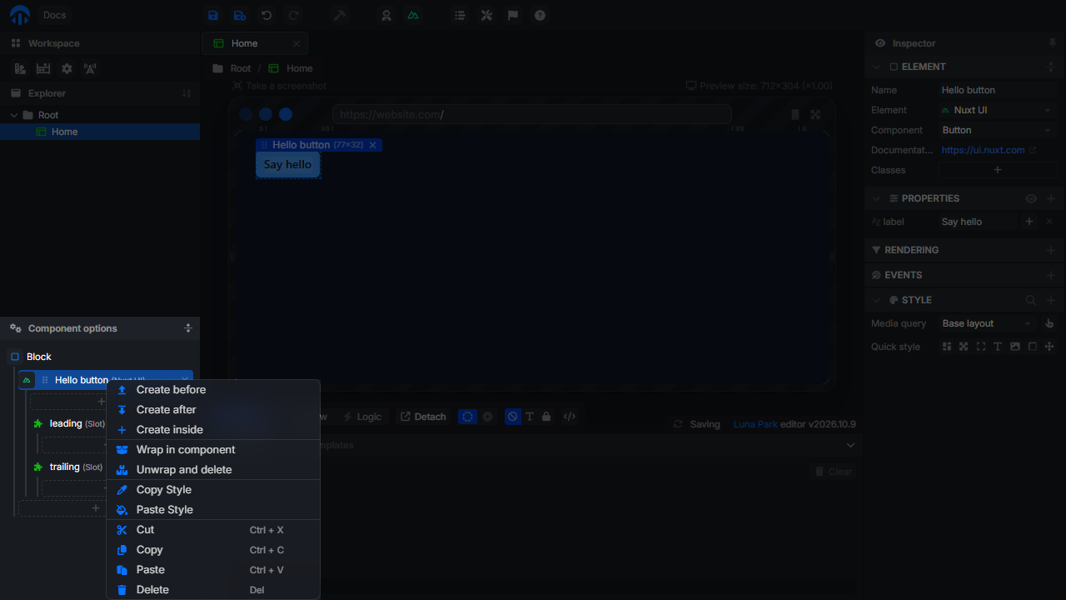Click the Say hello preview button
This screenshot has height=600, width=1066.
[287, 165]
